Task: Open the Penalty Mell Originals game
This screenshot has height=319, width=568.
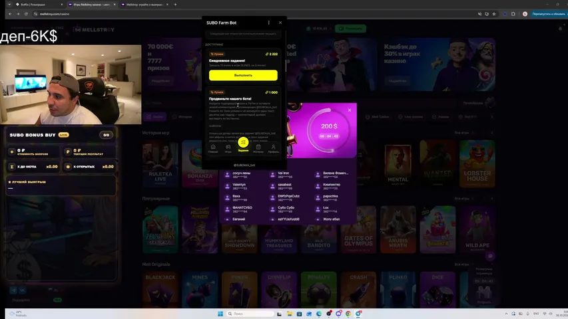Action: point(319,290)
